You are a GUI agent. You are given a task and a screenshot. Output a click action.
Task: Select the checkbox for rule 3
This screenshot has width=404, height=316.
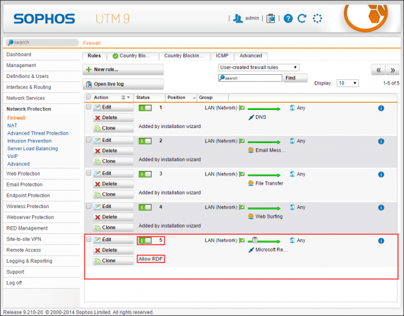coord(89,173)
